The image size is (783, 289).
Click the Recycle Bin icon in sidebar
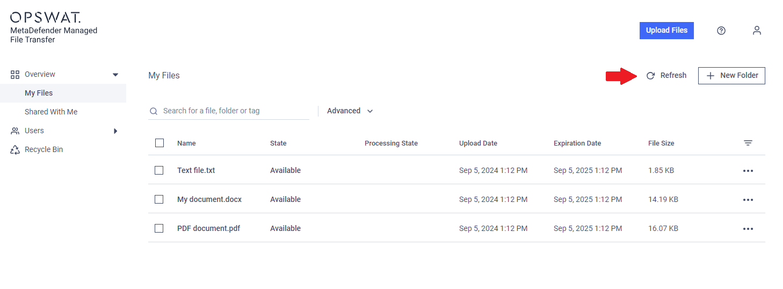click(15, 150)
